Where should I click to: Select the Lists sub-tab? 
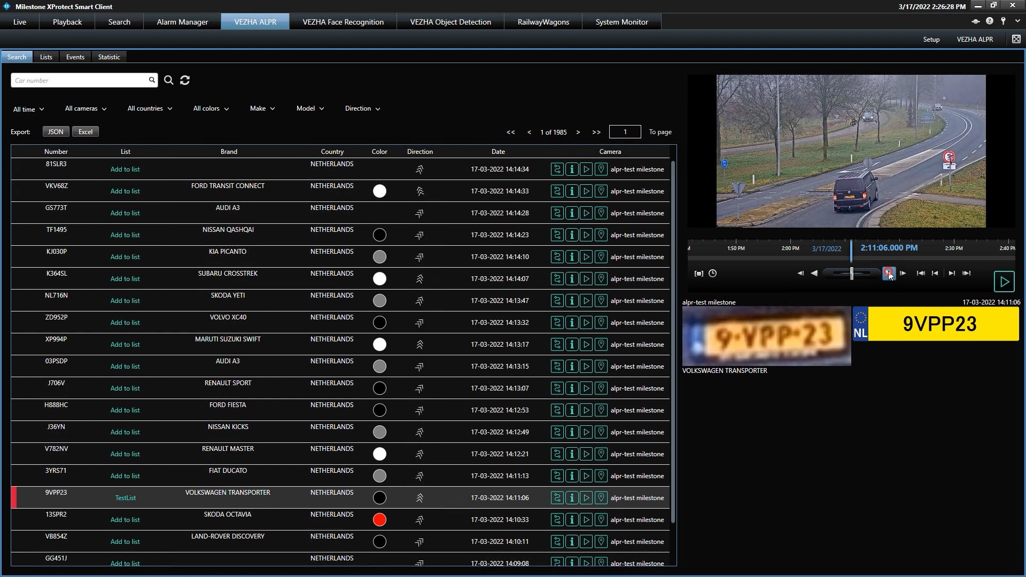pyautogui.click(x=46, y=57)
